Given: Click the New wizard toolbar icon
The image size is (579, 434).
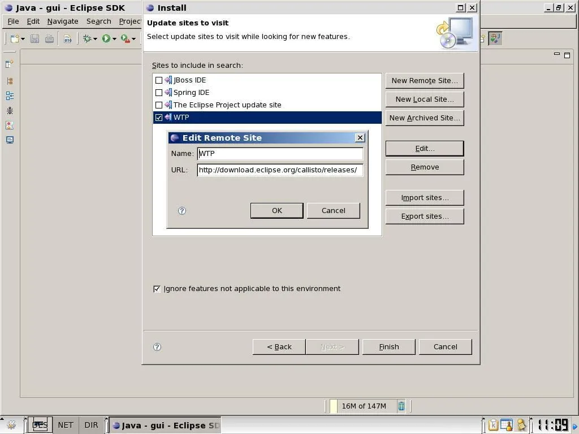Looking at the screenshot, I should [x=15, y=38].
